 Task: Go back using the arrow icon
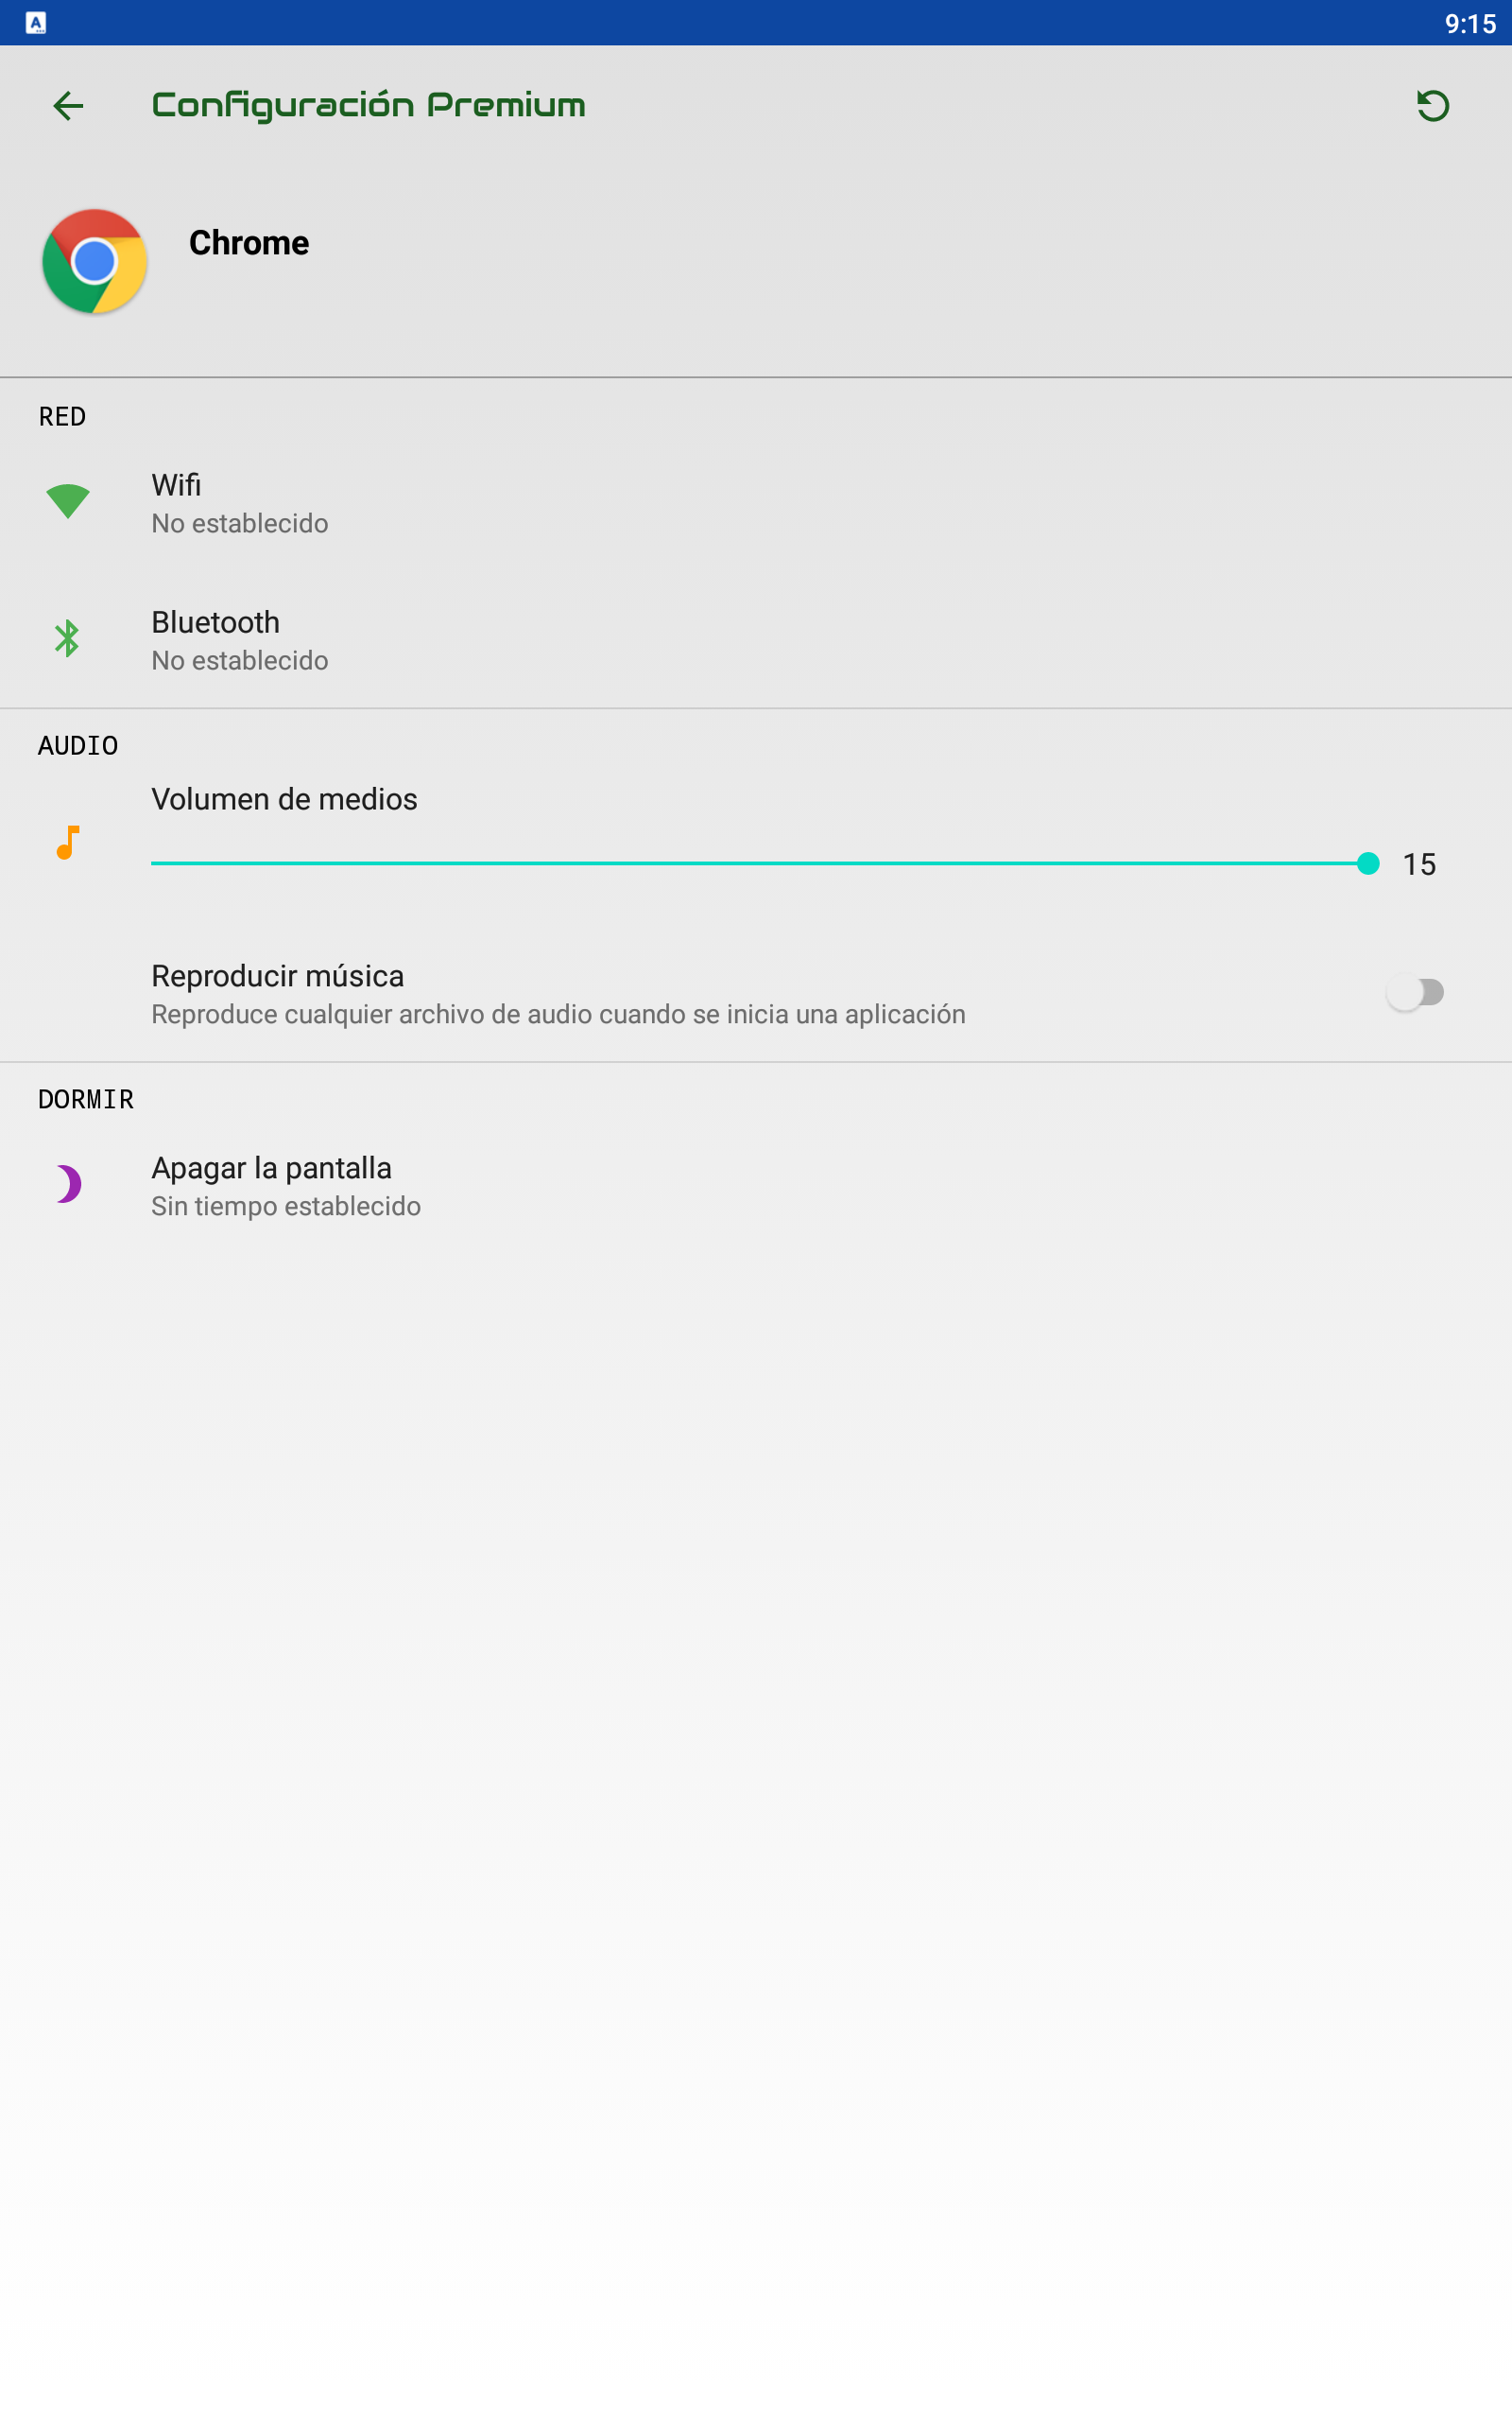pyautogui.click(x=68, y=105)
